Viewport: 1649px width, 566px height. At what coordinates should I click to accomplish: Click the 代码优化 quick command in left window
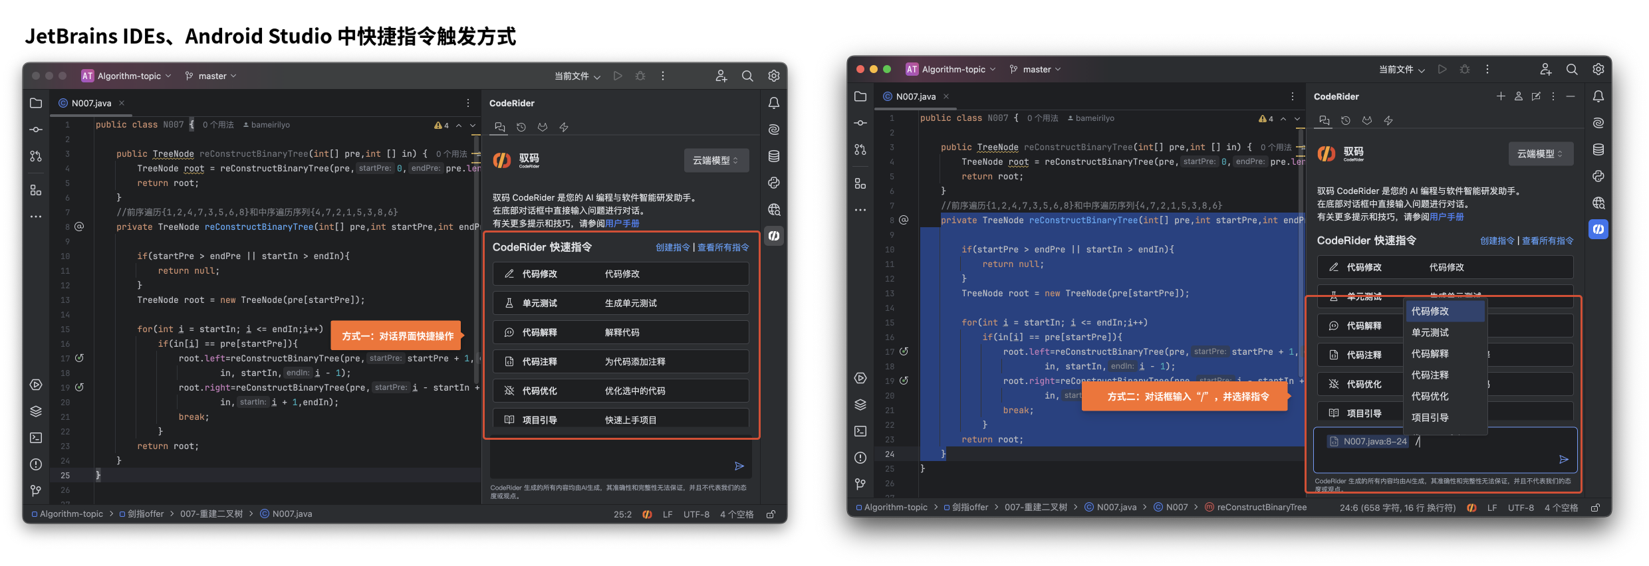point(621,391)
